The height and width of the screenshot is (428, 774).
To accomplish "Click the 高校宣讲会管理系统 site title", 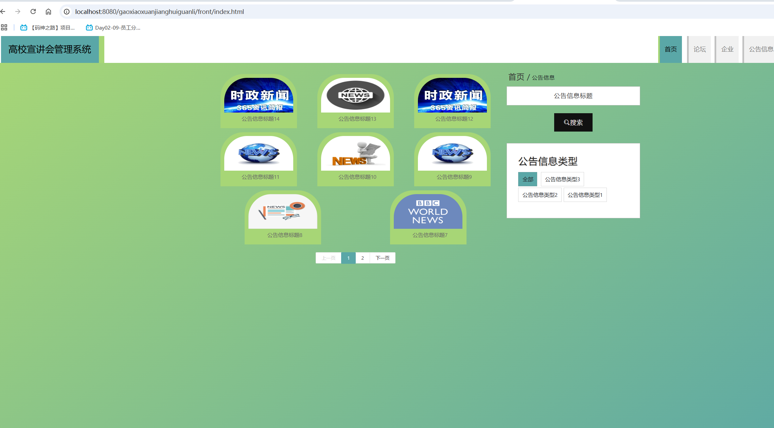I will point(50,49).
